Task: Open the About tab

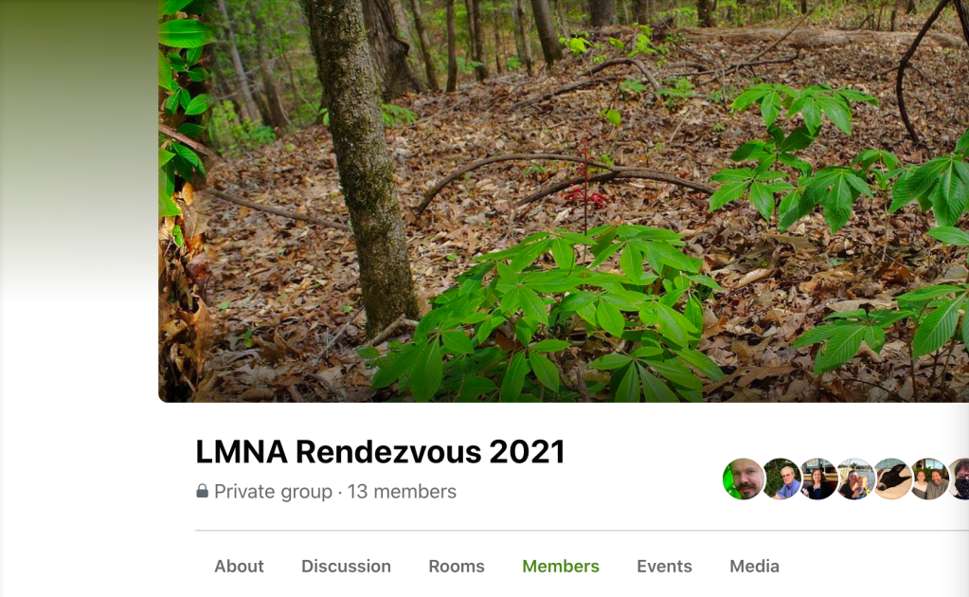Action: 239,566
